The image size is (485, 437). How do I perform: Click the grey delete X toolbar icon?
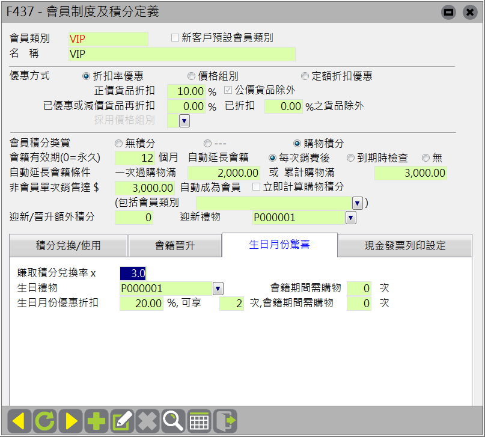(147, 421)
